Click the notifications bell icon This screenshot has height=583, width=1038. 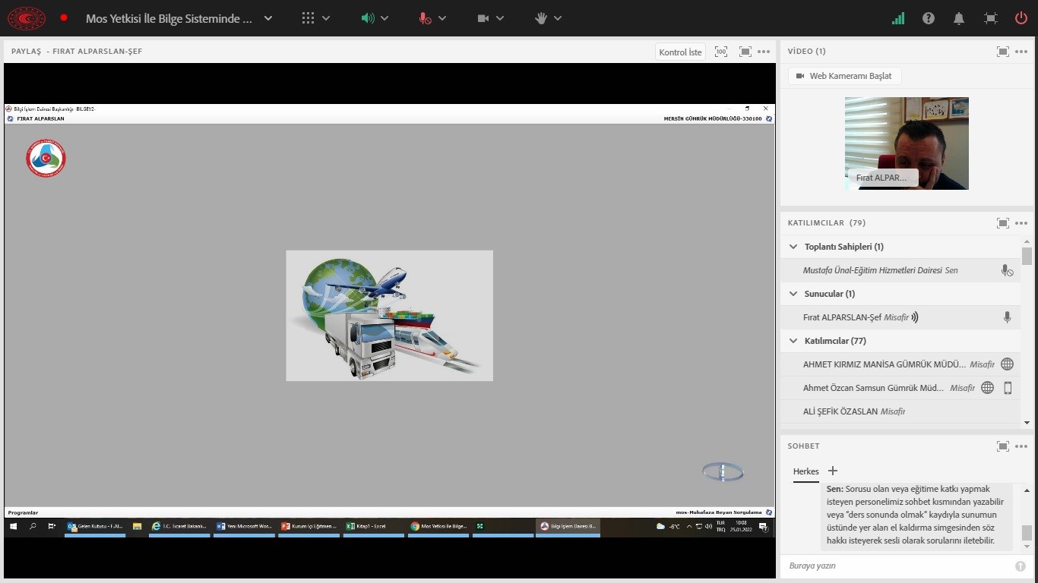(x=959, y=18)
